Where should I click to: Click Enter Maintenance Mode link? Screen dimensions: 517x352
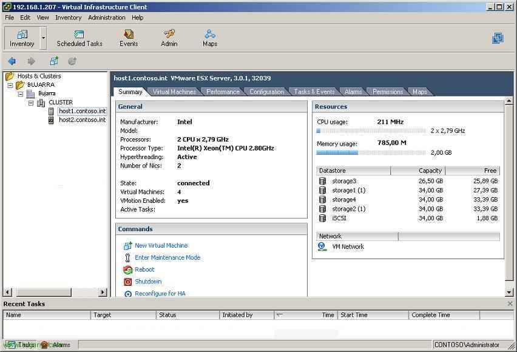coord(167,258)
